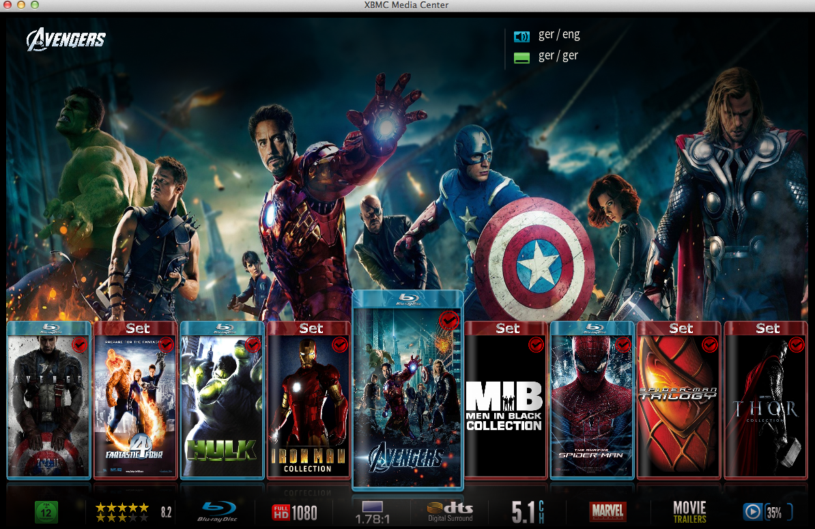Open the Men in Black Collection set
This screenshot has width=815, height=529.
[x=506, y=400]
